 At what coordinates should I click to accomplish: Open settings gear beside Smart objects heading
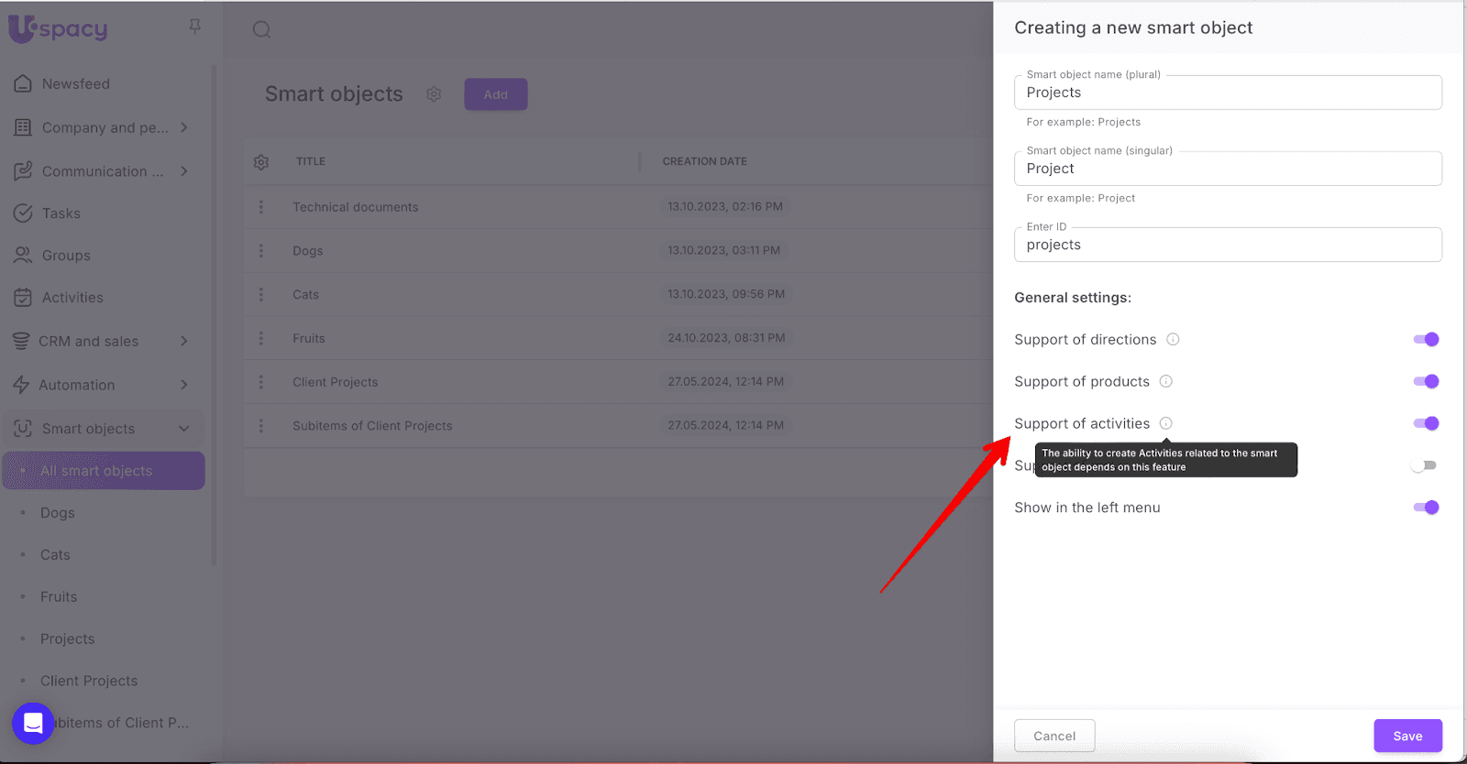(434, 94)
